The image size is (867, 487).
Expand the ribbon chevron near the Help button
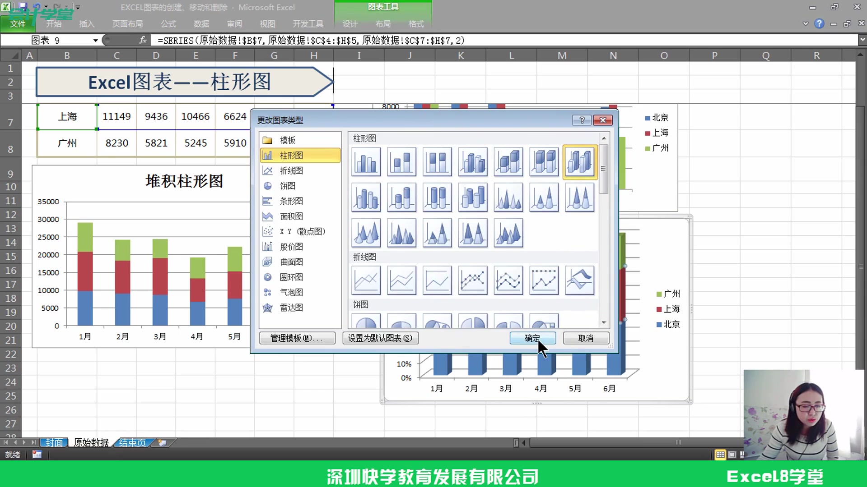click(x=805, y=23)
